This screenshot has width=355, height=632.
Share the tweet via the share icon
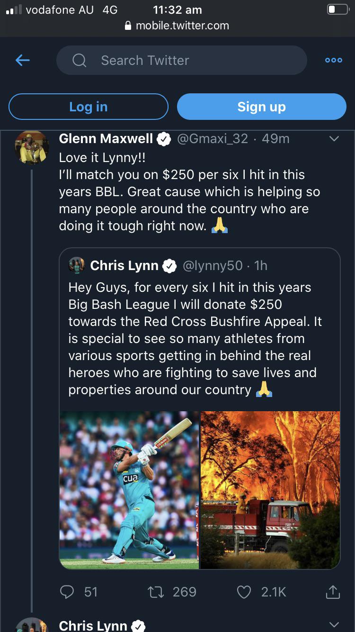pos(333,592)
